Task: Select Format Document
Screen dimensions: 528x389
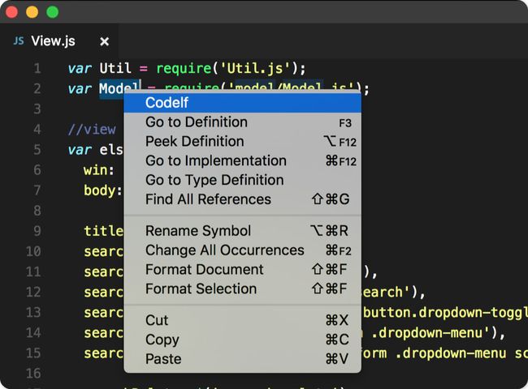Action: point(242,270)
